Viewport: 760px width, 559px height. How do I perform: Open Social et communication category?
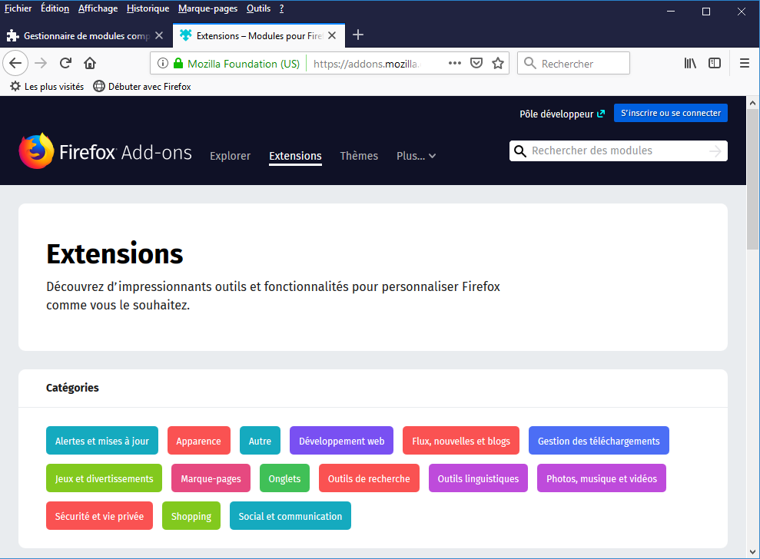(290, 516)
